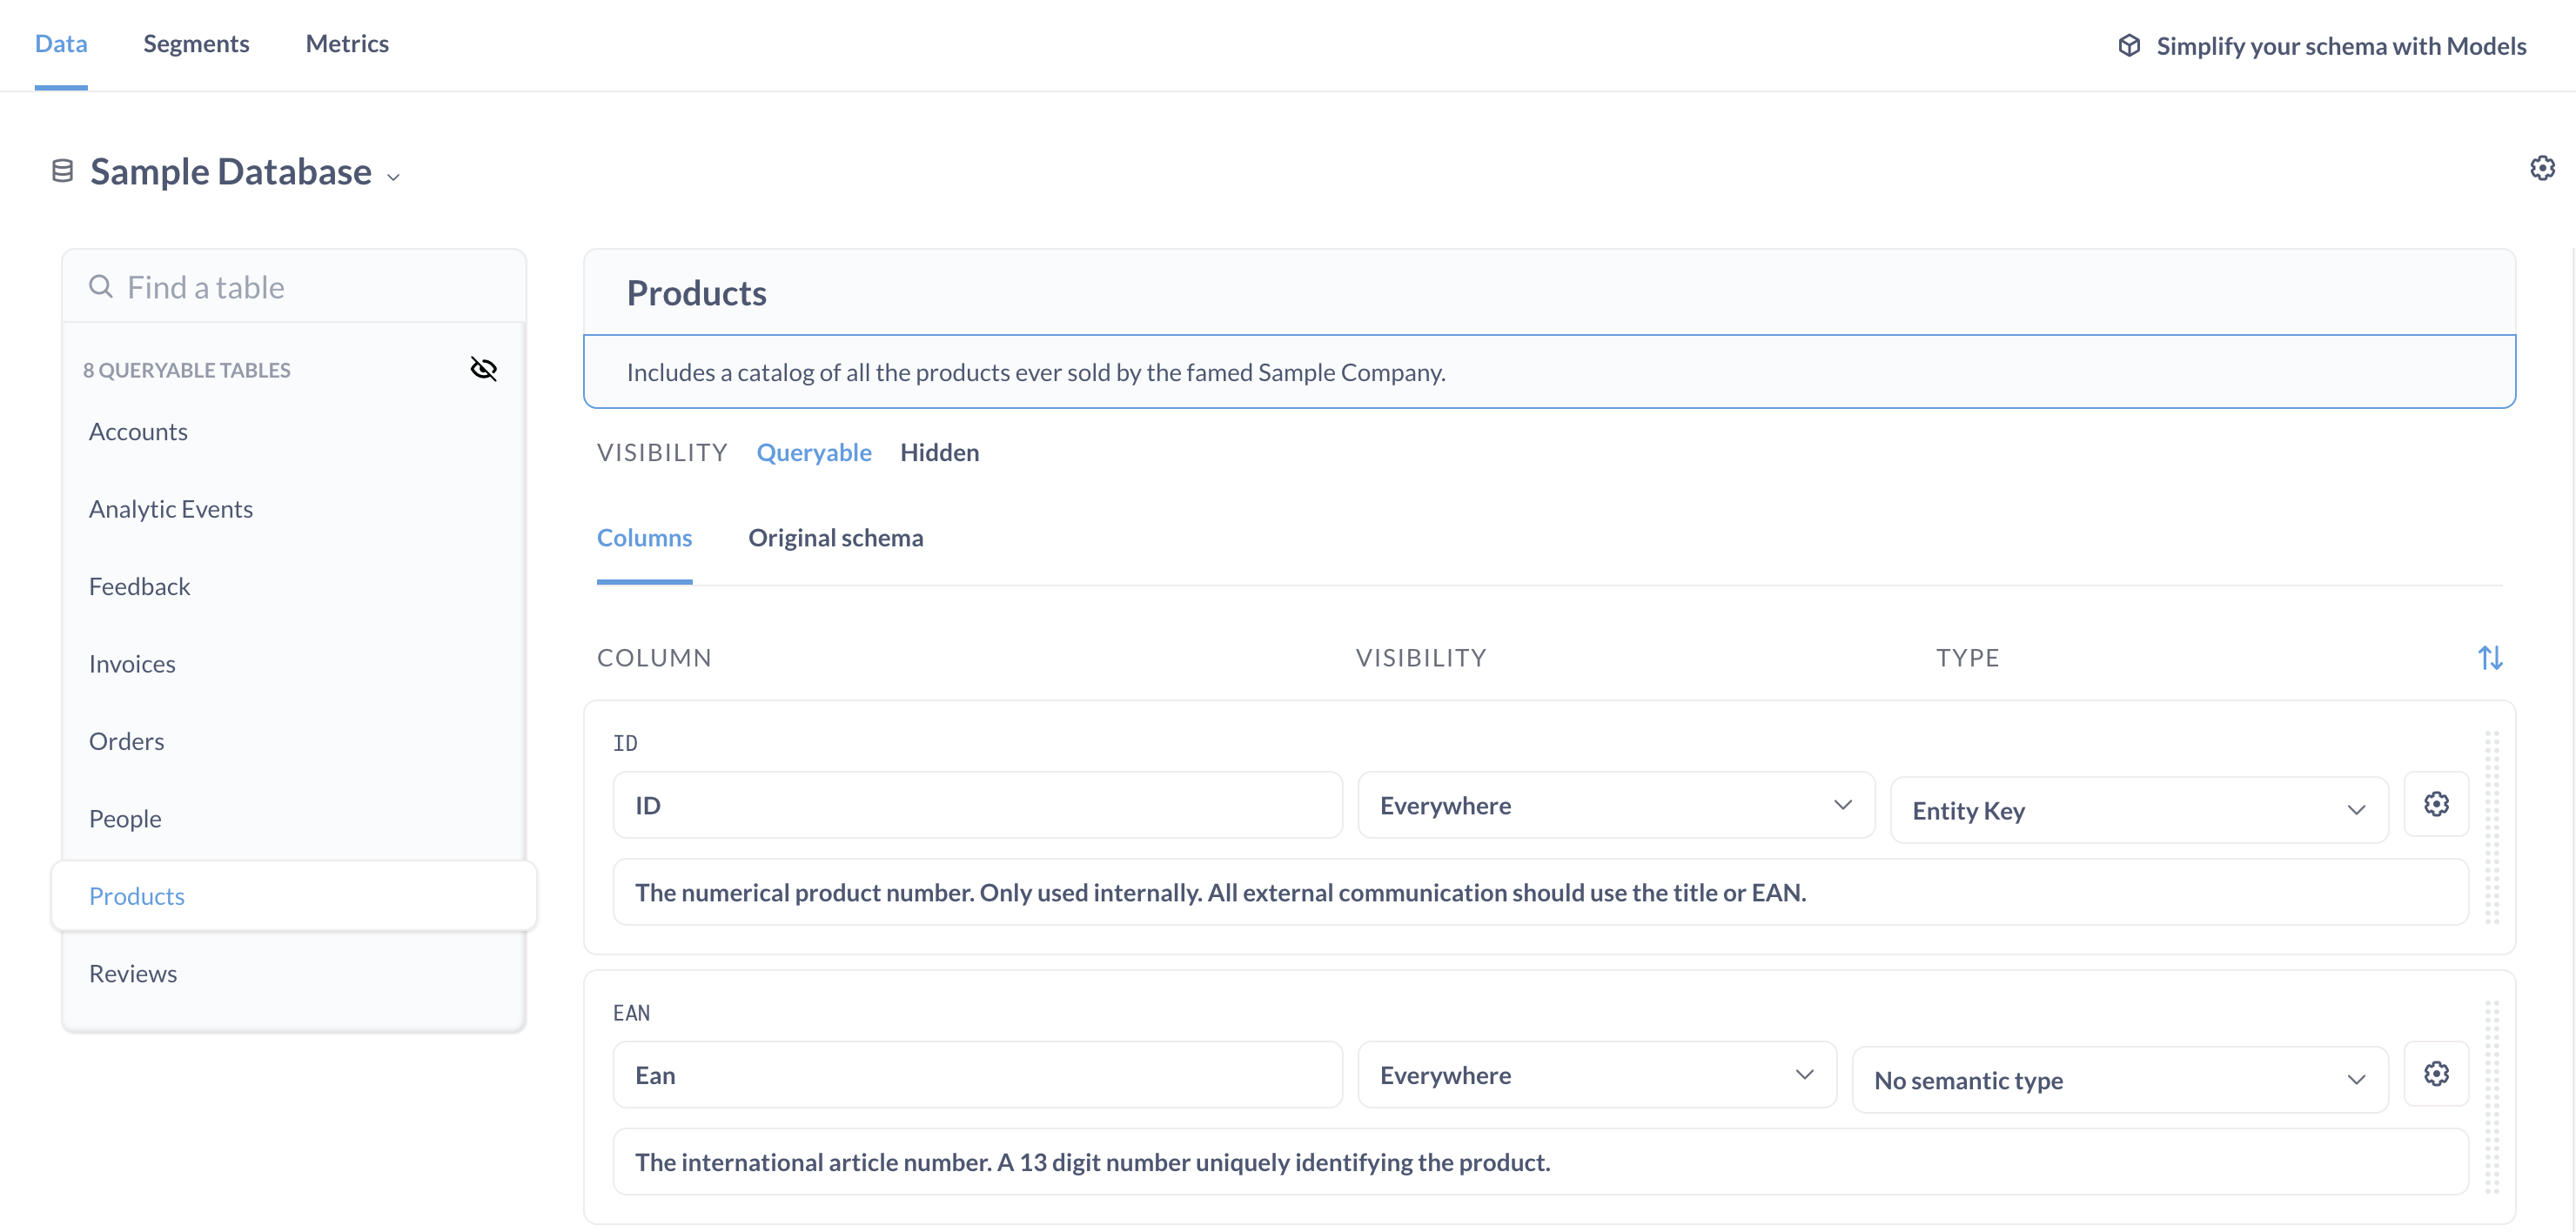Set table visibility to Queryable
This screenshot has height=1232, width=2576.
[814, 453]
